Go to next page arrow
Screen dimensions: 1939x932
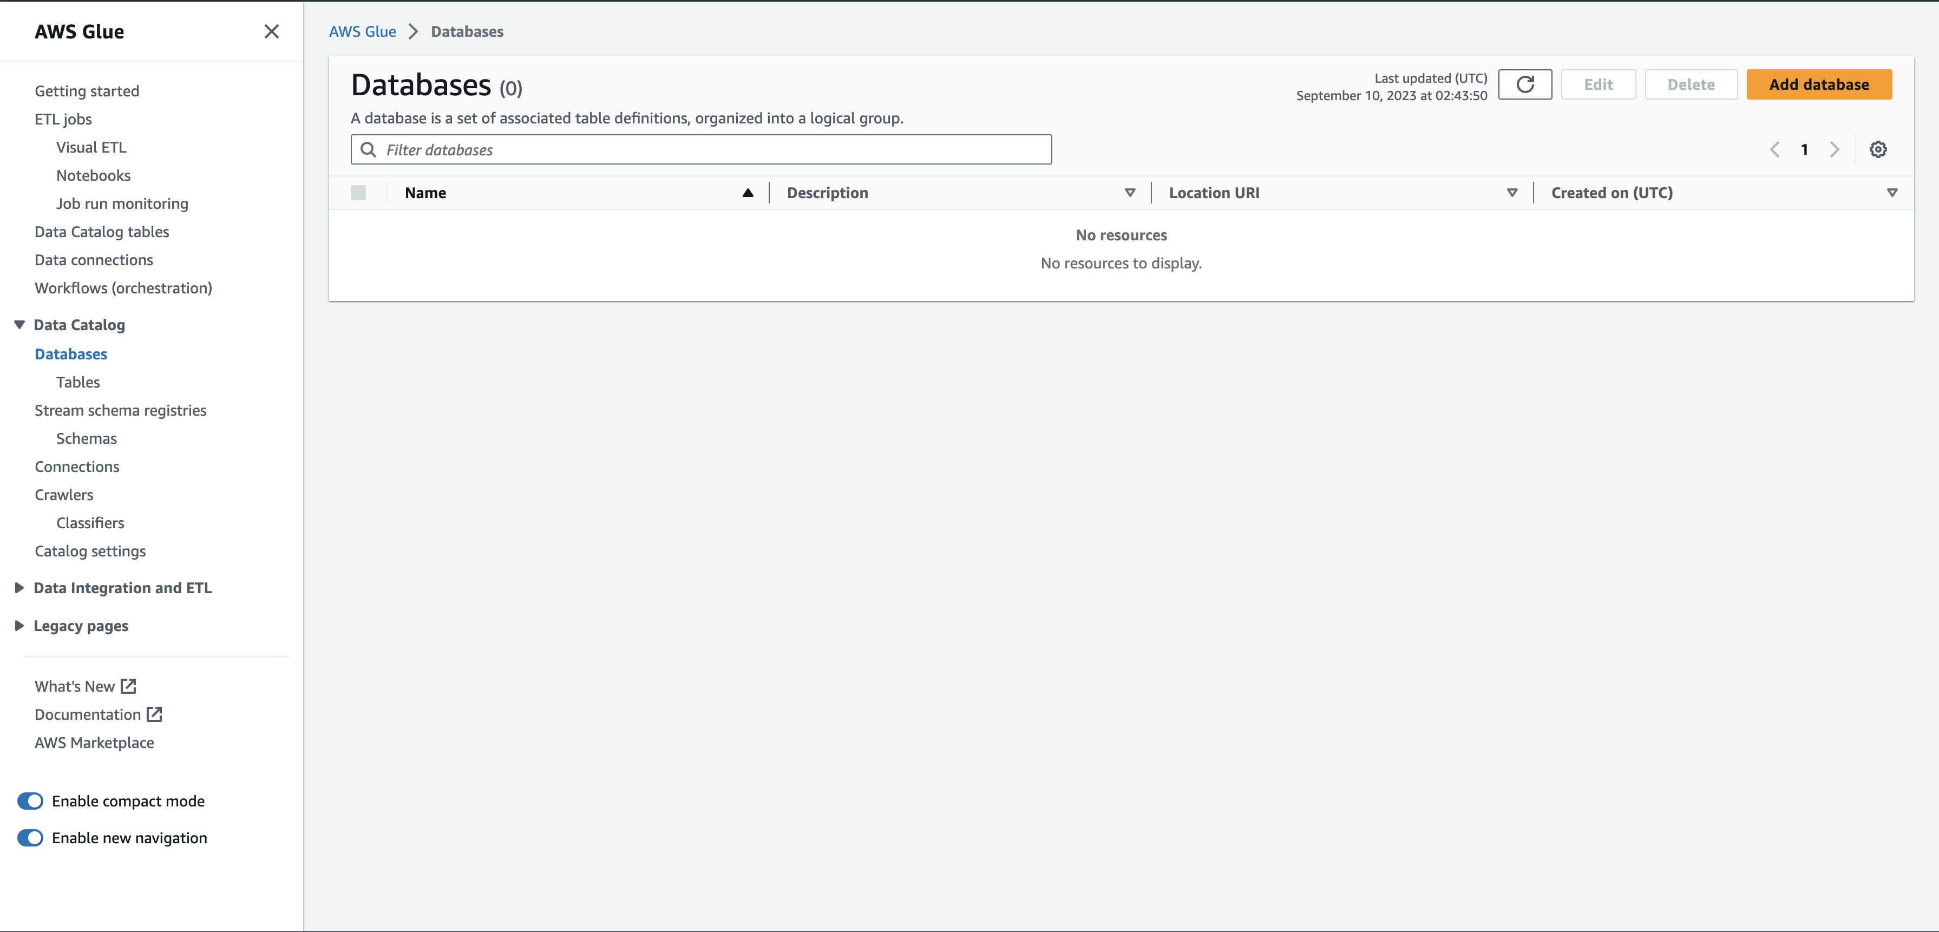(x=1835, y=149)
